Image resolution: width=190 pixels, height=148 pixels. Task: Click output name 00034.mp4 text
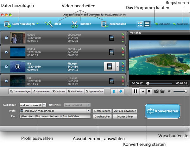coord(74,49)
